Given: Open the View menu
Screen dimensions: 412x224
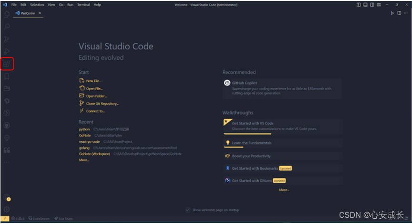Looking at the screenshot, I should [x=51, y=5].
